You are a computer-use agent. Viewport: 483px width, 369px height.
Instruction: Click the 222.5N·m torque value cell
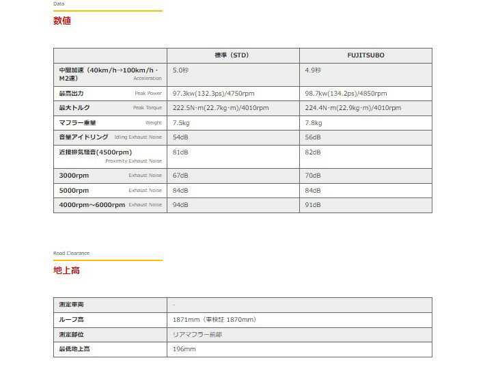pos(220,108)
